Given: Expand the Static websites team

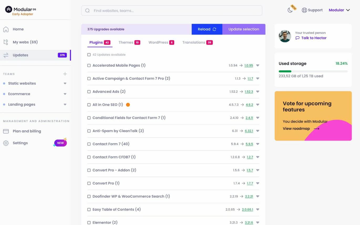Looking at the screenshot, I should tap(65, 83).
